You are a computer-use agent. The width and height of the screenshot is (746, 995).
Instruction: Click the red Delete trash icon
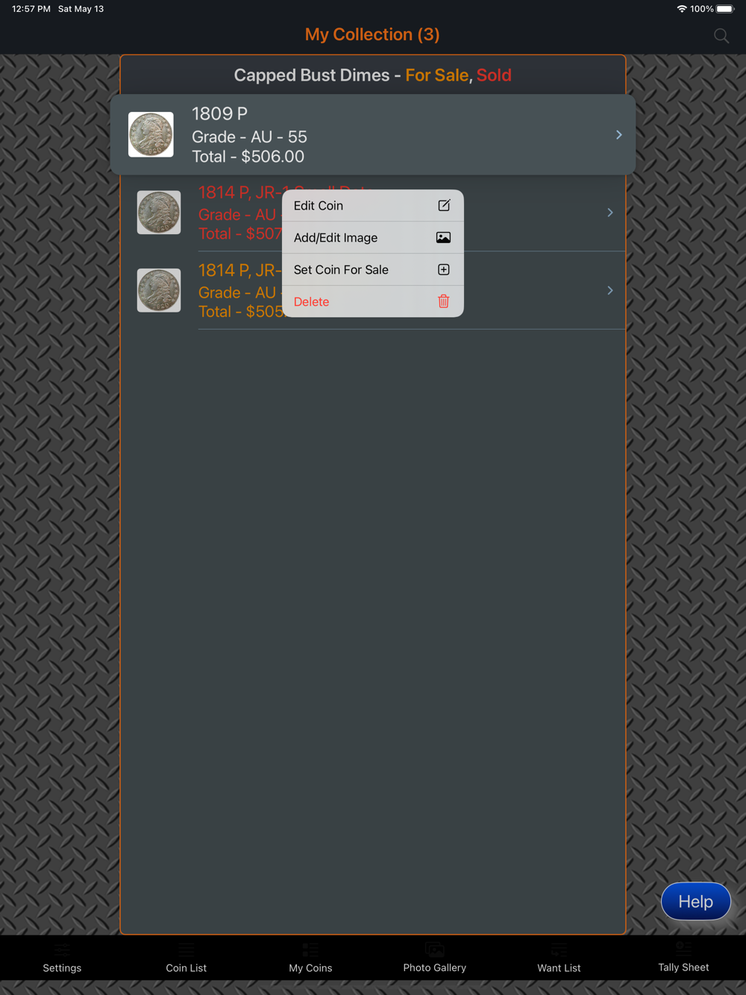click(444, 301)
